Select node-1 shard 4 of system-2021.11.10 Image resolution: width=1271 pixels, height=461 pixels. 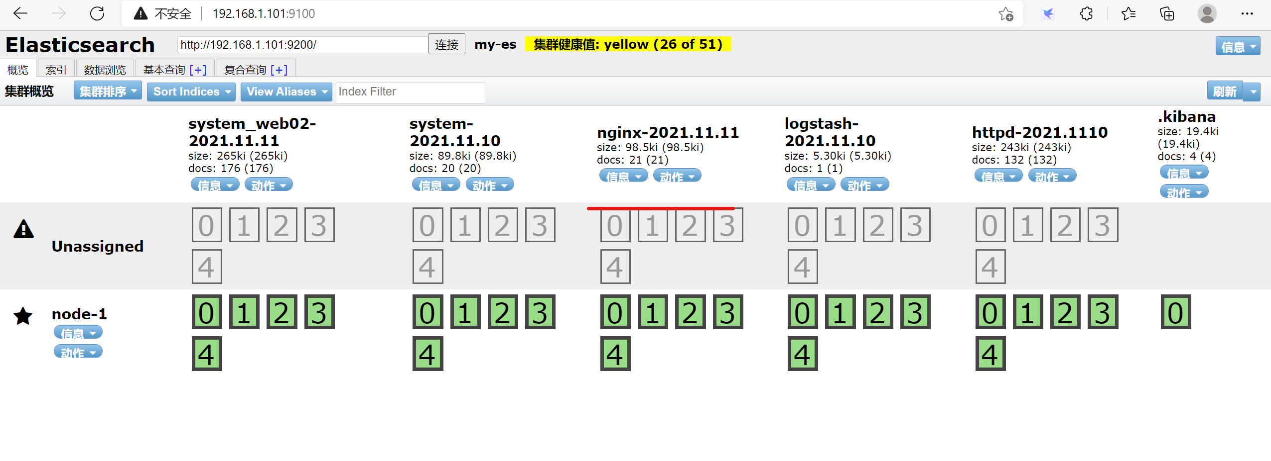pos(427,354)
